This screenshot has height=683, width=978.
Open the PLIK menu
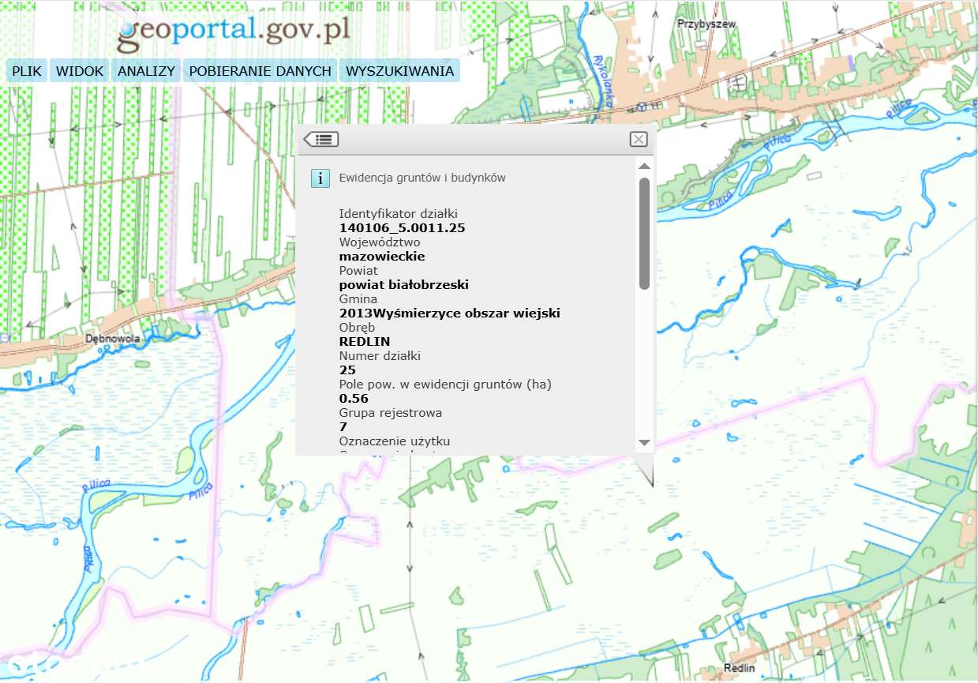(27, 70)
